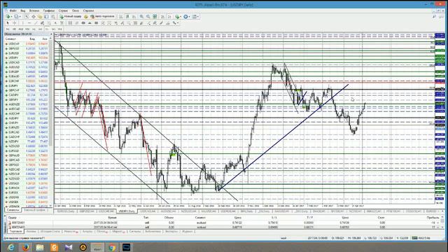Expand the New Chart dropdown arrow
Image resolution: width=448 pixels, height=252 pixels.
click(x=11, y=17)
